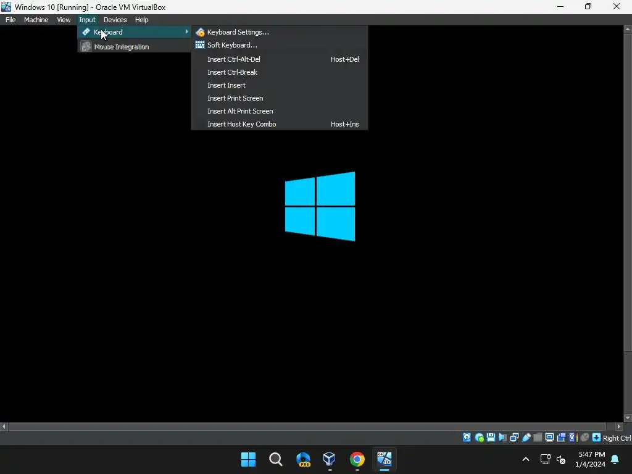Click the keyboard capture arrow icon
The width and height of the screenshot is (632, 474).
tap(597, 438)
